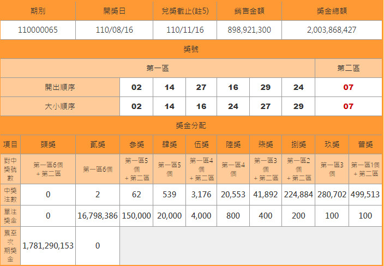Image resolution: width=384 pixels, height=266 pixels.
Task: Select the 普獎 winner count 499,513
Action: [365, 195]
